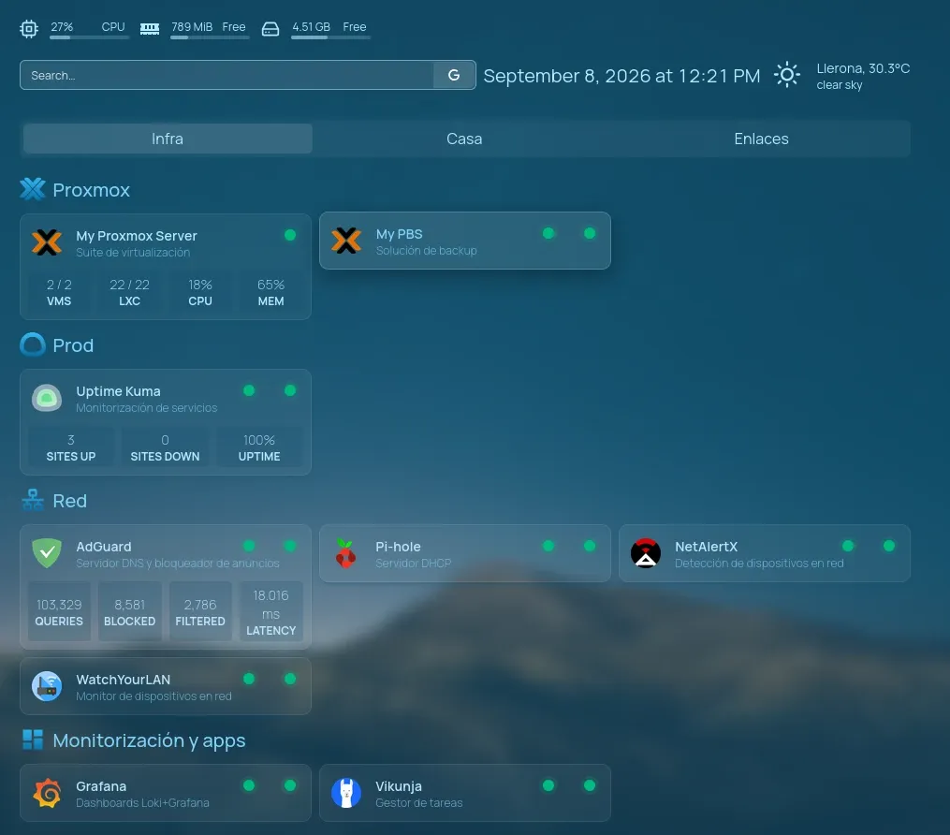Click the CPU usage progress bar
This screenshot has width=950, height=835.
(90, 37)
